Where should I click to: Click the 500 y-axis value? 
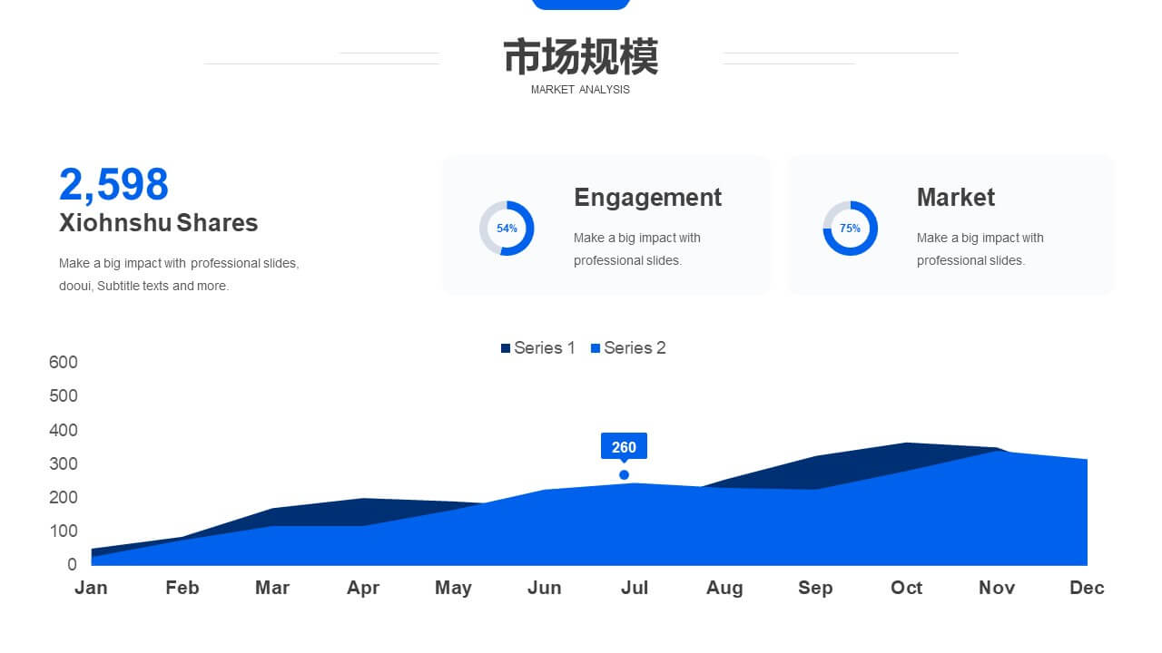point(64,396)
